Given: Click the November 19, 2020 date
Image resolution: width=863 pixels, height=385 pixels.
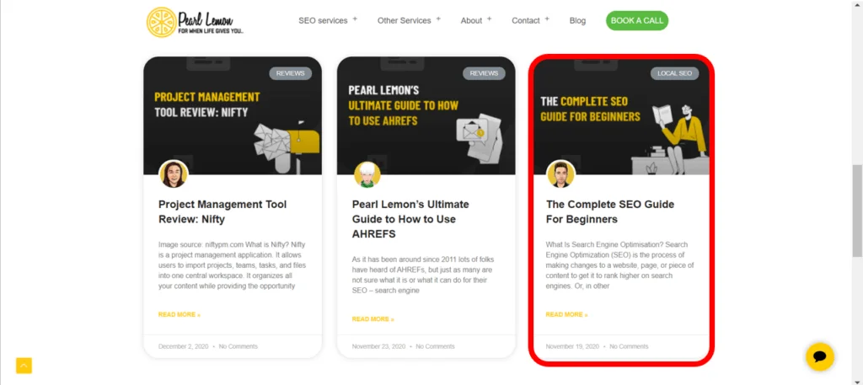Looking at the screenshot, I should point(572,346).
